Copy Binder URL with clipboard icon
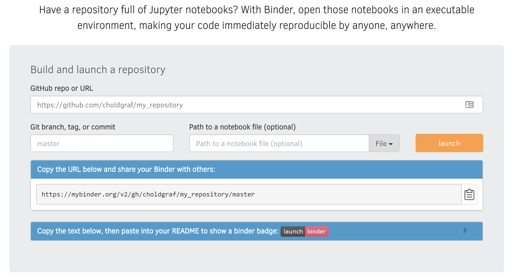 tap(469, 195)
